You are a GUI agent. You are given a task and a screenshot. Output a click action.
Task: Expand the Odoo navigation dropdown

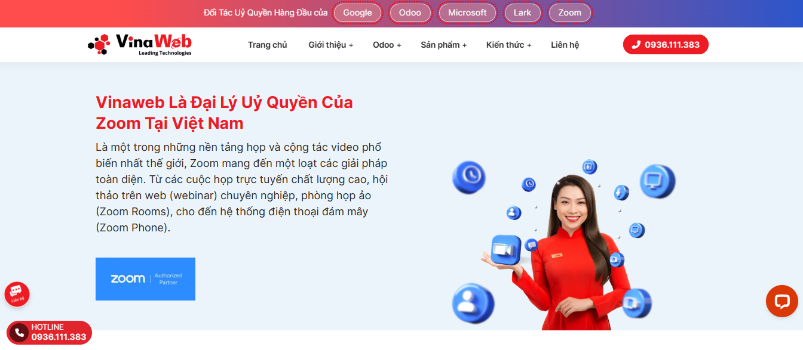(x=387, y=45)
